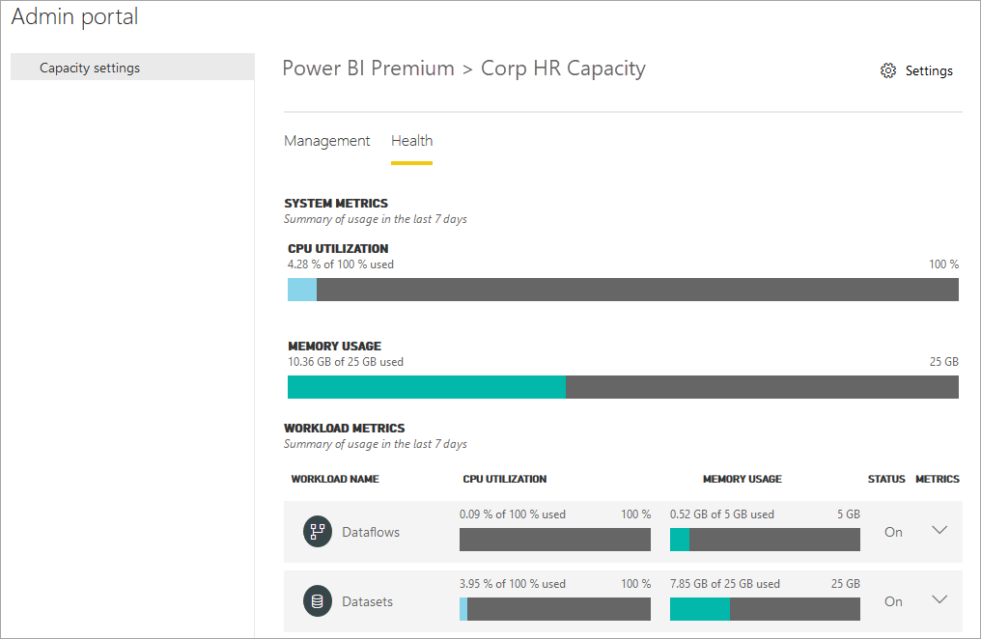Click the Workload Metrics heading

pos(344,429)
